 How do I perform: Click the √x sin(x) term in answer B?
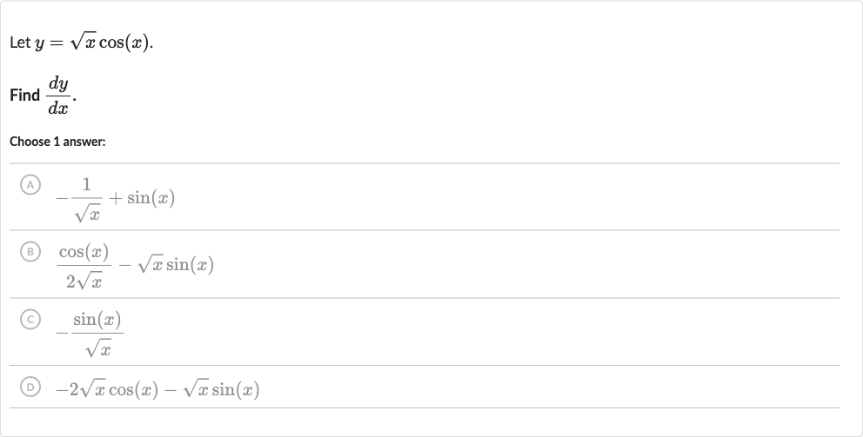coord(176,265)
